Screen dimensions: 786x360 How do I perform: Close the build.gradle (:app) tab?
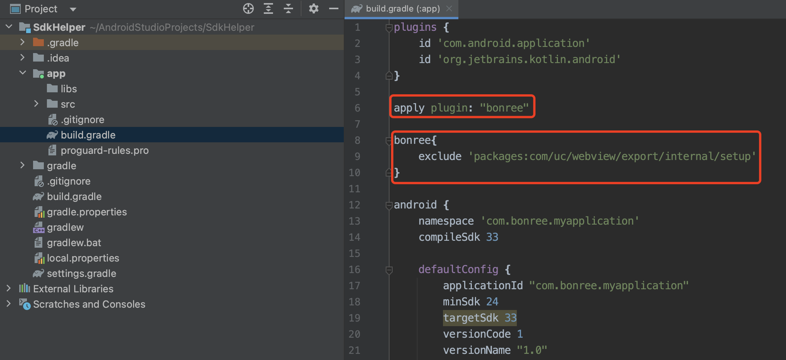[x=449, y=8]
